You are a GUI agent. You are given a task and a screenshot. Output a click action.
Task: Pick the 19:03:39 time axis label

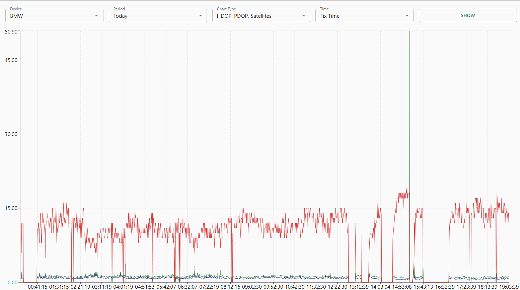509,287
